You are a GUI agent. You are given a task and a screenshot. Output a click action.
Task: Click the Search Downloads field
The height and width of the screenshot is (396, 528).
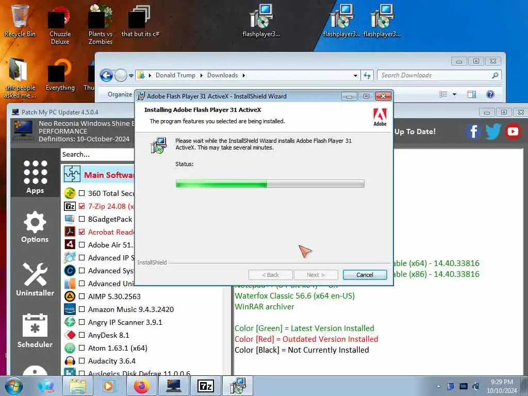[x=439, y=75]
